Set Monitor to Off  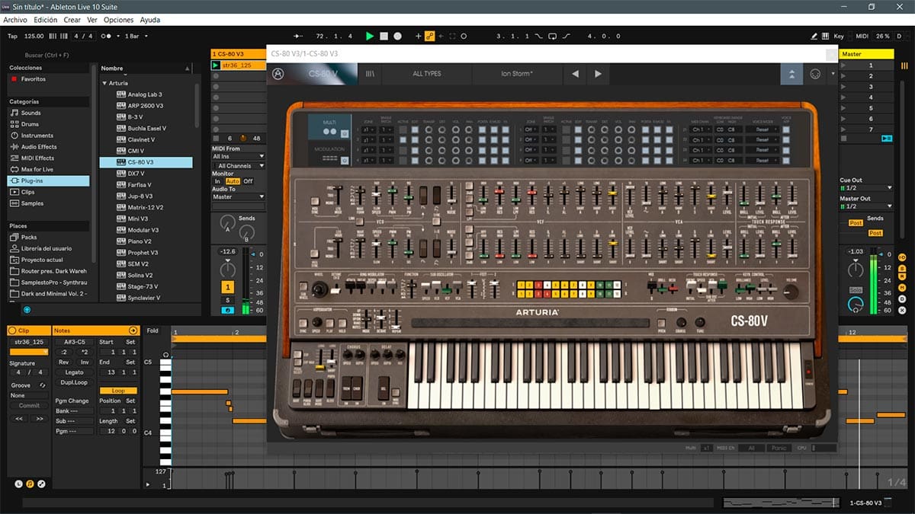tap(248, 181)
